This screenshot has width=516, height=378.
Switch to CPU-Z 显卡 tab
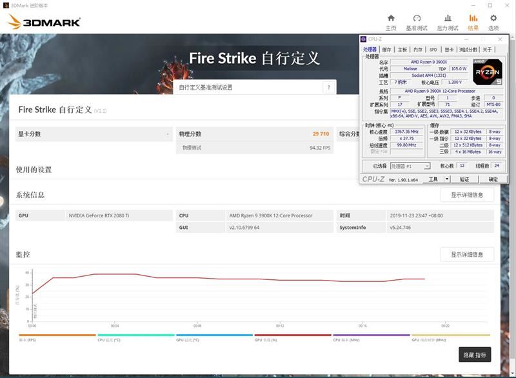[x=449, y=50]
